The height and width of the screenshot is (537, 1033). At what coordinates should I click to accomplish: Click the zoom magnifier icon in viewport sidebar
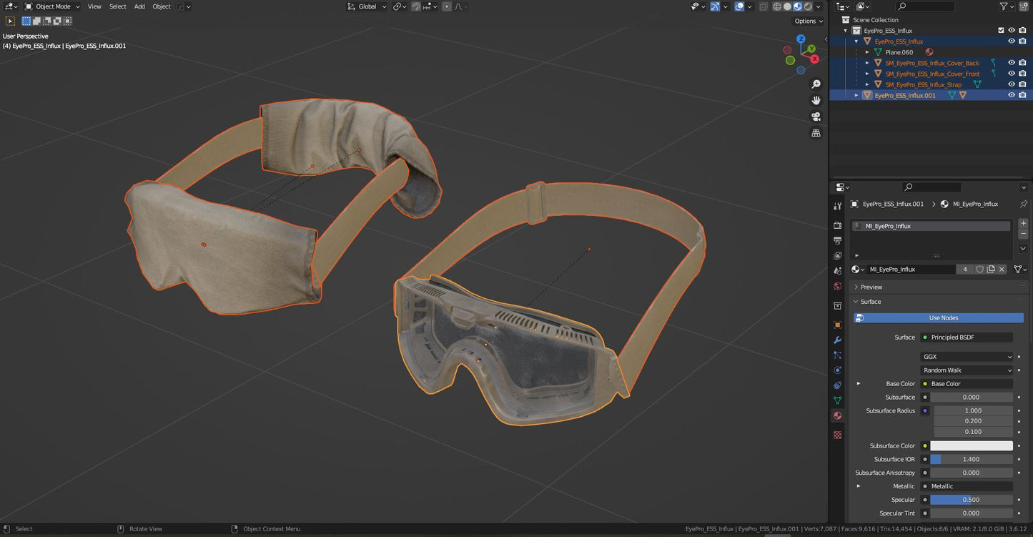point(816,84)
